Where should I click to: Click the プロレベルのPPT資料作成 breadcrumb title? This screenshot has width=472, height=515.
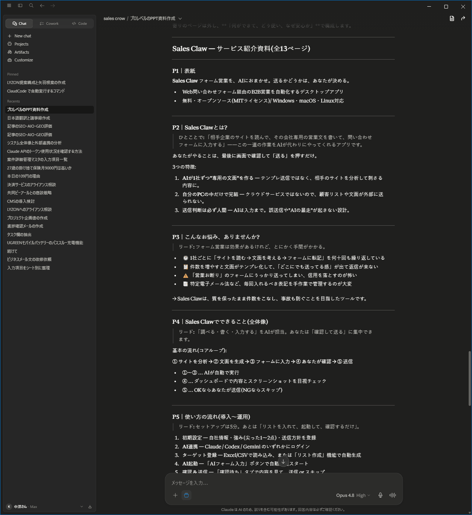[x=153, y=18]
